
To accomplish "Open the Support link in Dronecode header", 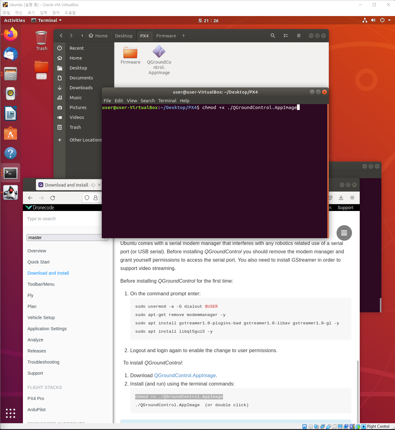I will [345, 208].
